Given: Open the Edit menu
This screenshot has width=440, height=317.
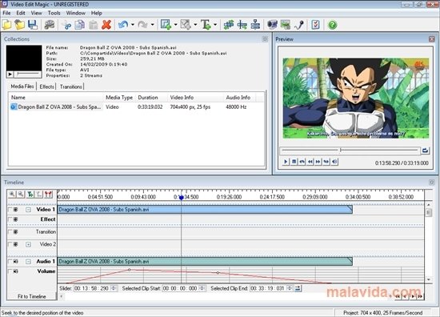Looking at the screenshot, I should [x=21, y=13].
